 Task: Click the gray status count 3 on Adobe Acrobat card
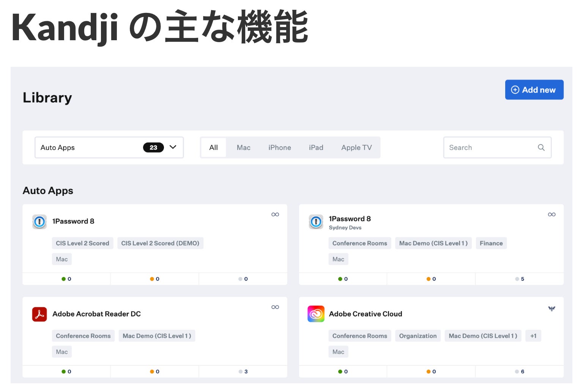(x=243, y=371)
